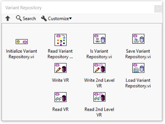The height and width of the screenshot is (124, 165).
Task: Pick the Load Variant Repository VI icon
Action: (138, 68)
